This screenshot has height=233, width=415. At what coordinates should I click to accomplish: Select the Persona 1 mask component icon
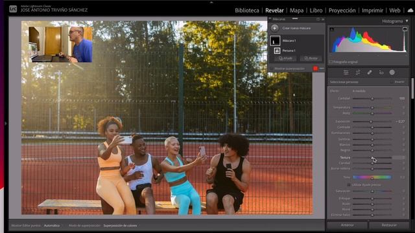pos(277,50)
